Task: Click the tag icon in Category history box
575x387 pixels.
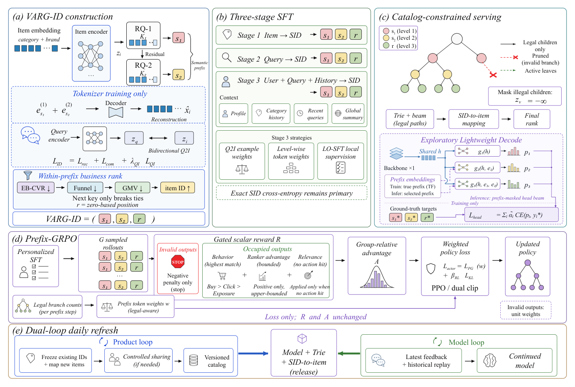Action: click(x=259, y=113)
